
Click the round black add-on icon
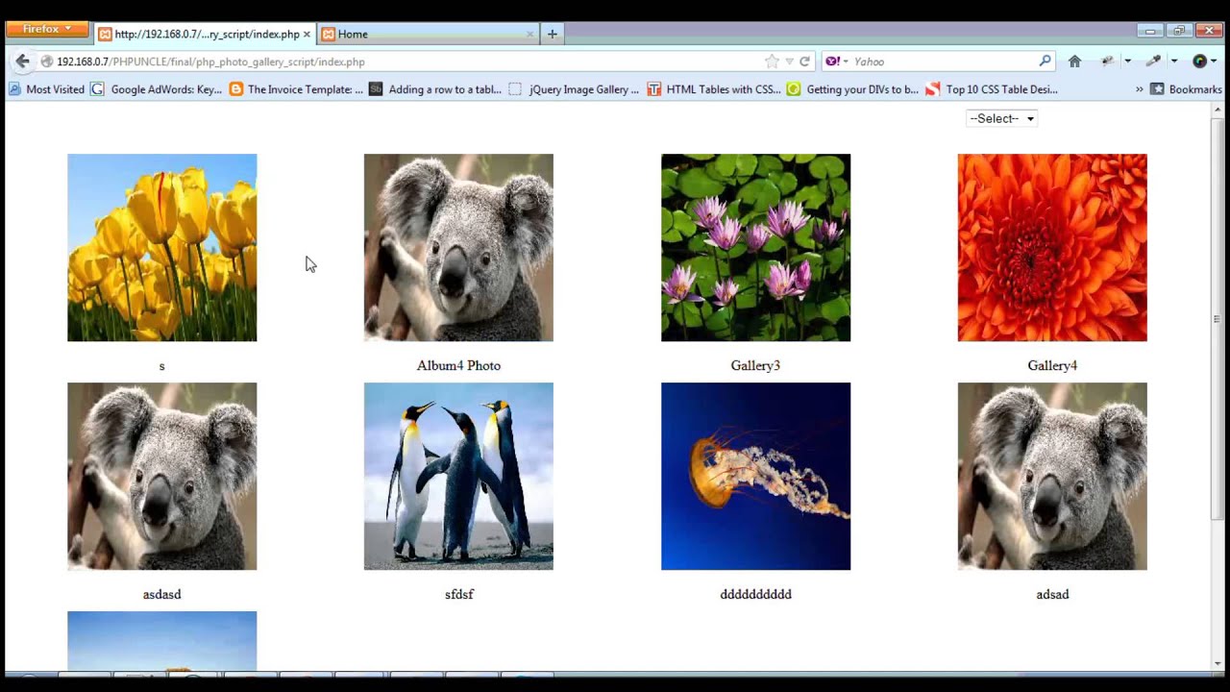pyautogui.click(x=1199, y=62)
